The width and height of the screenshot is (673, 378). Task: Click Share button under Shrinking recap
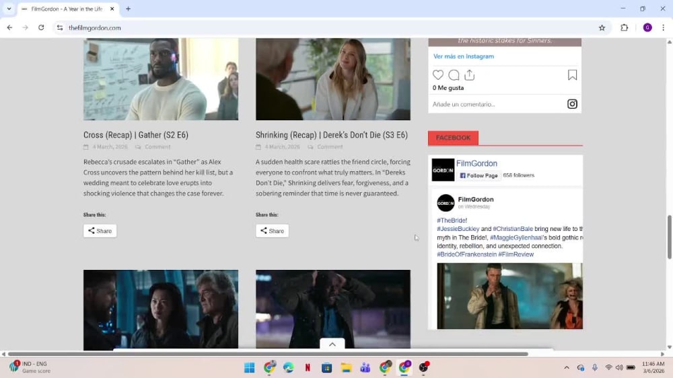pyautogui.click(x=272, y=231)
